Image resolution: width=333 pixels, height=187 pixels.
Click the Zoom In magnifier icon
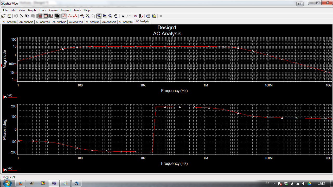[x=82, y=16]
